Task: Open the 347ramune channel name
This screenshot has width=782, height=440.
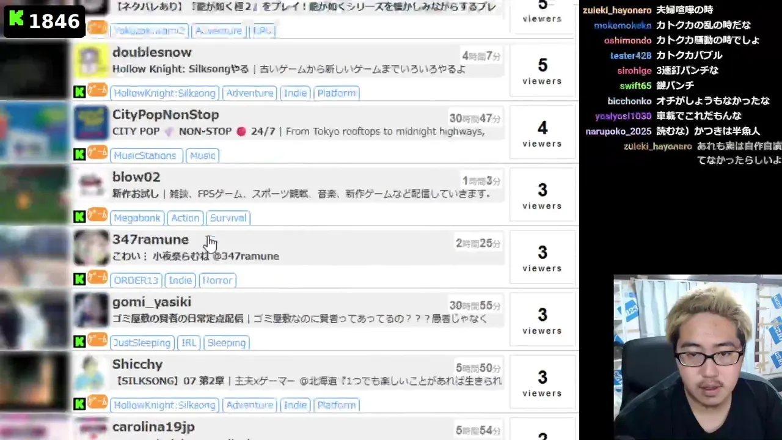Action: point(150,240)
